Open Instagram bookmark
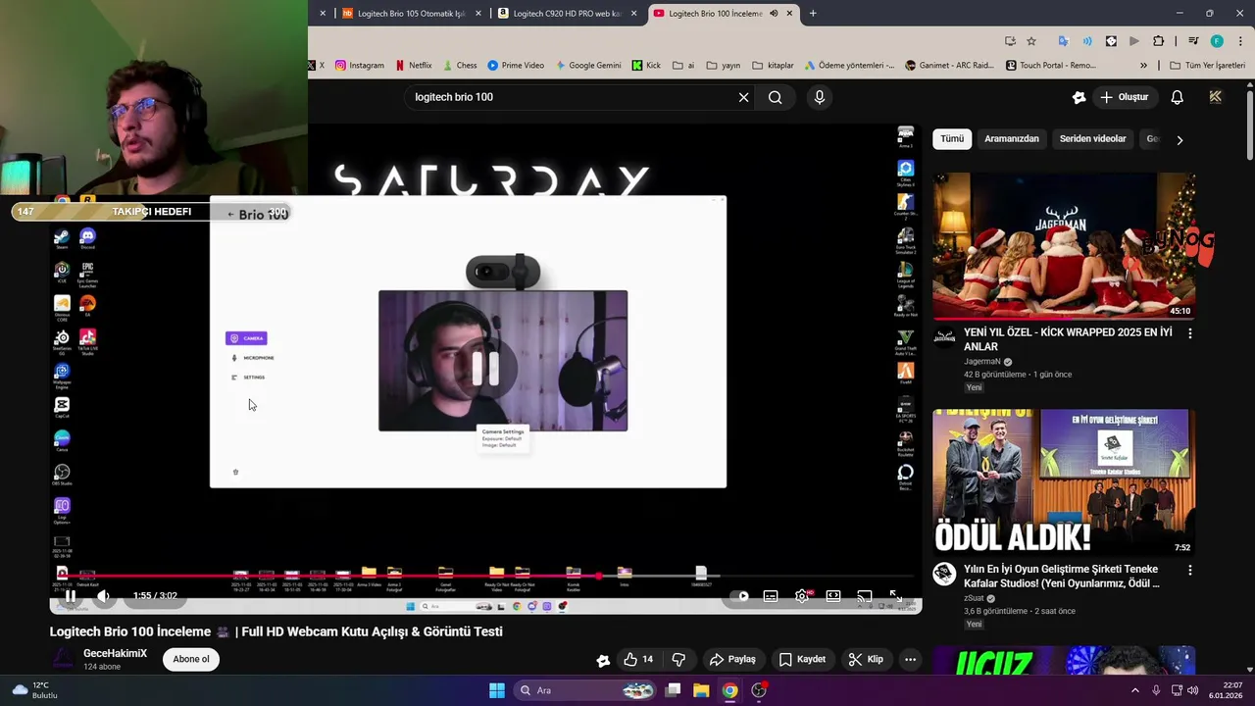The height and width of the screenshot is (706, 1255). pos(359,66)
